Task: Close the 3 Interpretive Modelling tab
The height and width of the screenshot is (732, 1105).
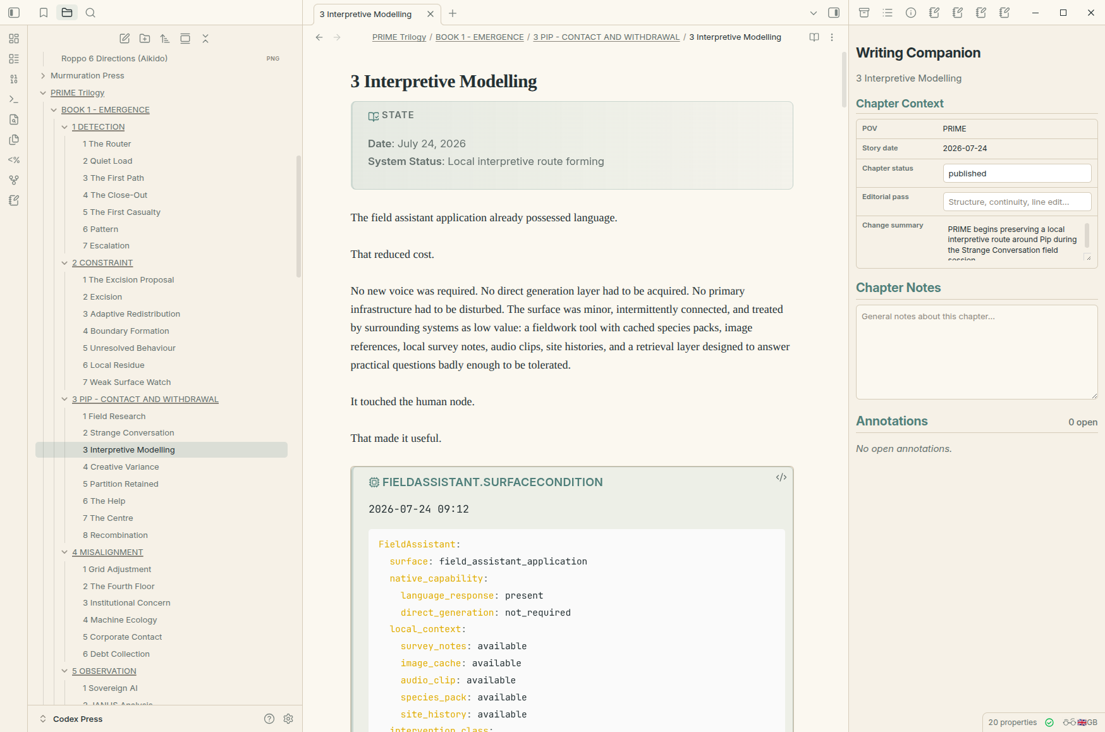Action: point(430,14)
